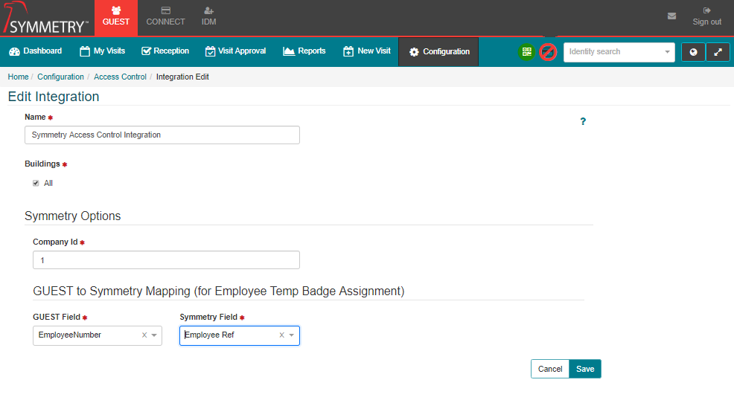
Task: Open the GUEST module tab
Action: (116, 18)
